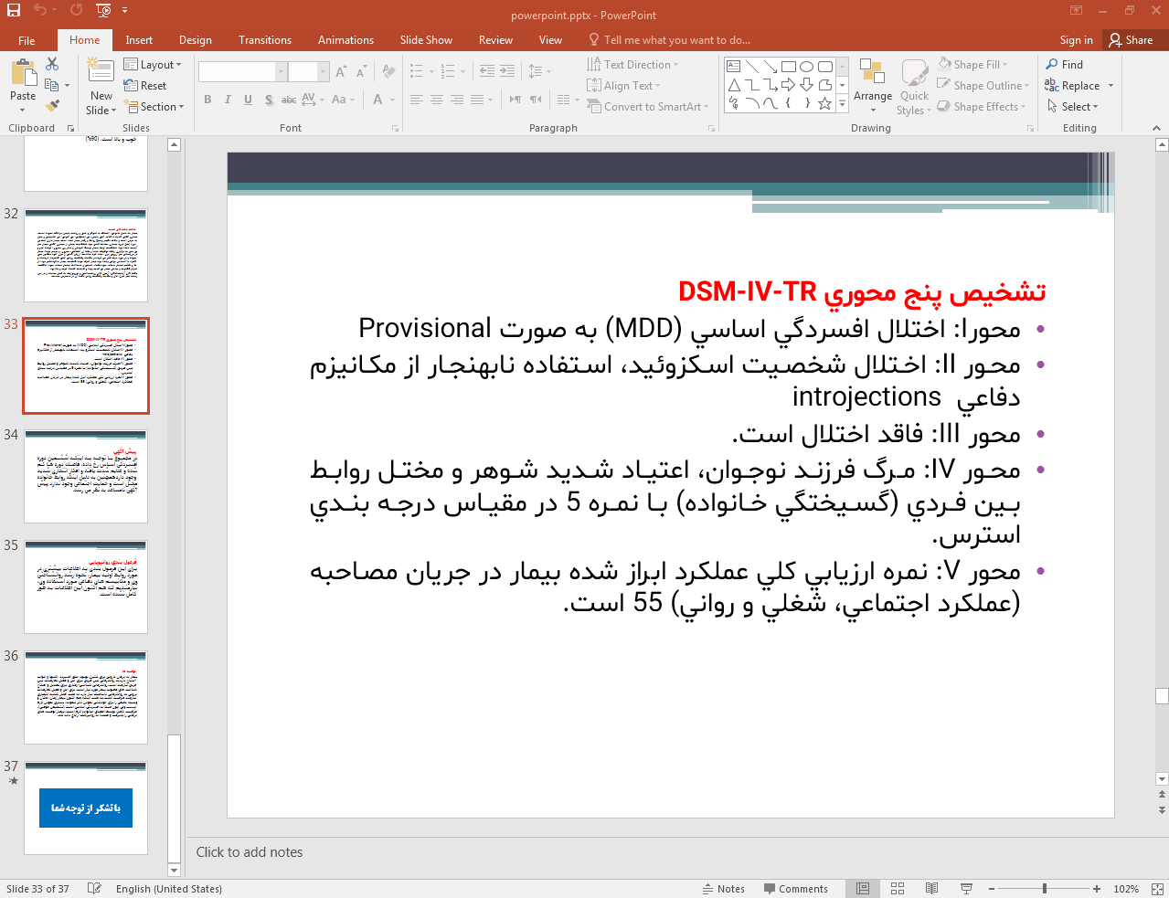Screen dimensions: 1169x898
Task: Click the Sign in link
Action: coord(1075,39)
